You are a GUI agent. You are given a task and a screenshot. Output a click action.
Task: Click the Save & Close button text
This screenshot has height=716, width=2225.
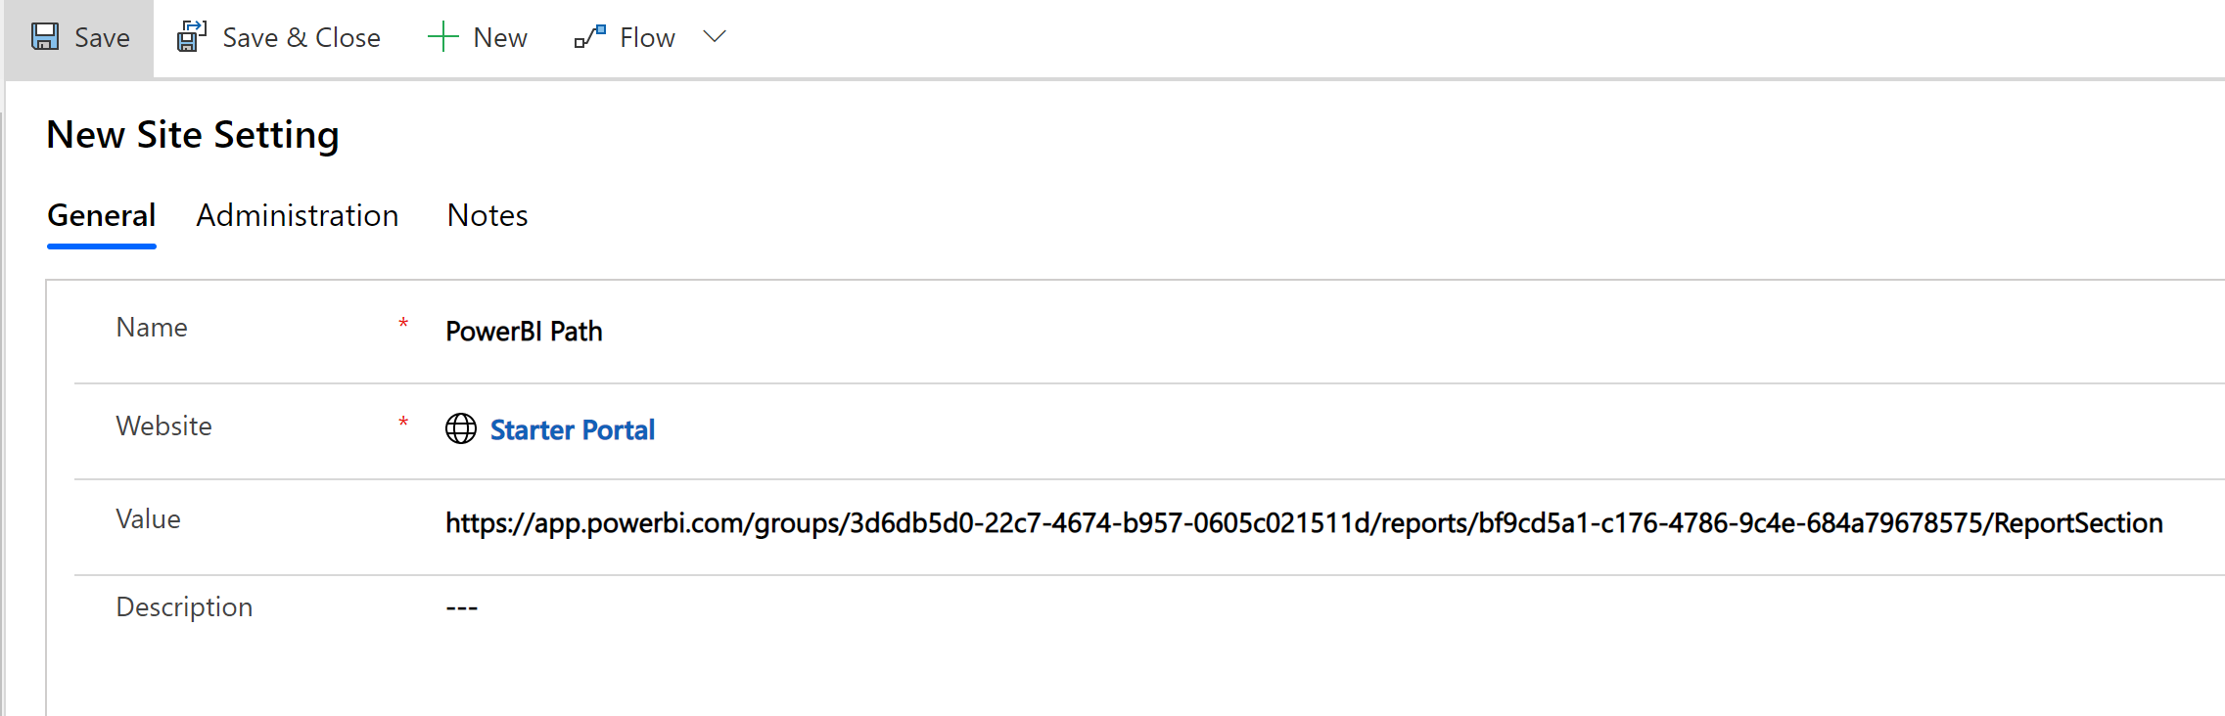click(301, 37)
